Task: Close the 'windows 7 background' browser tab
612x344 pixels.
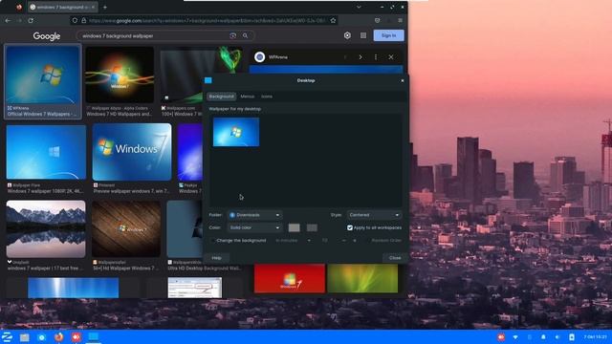Action: pos(94,7)
